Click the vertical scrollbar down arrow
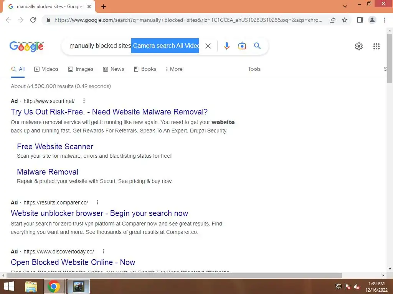 pos(390,269)
